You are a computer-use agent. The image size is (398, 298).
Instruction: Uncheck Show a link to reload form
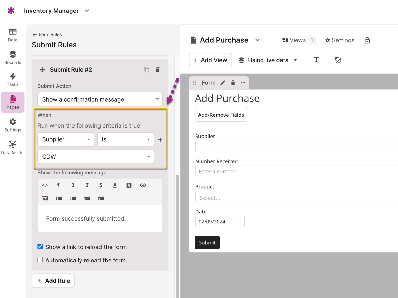40,247
